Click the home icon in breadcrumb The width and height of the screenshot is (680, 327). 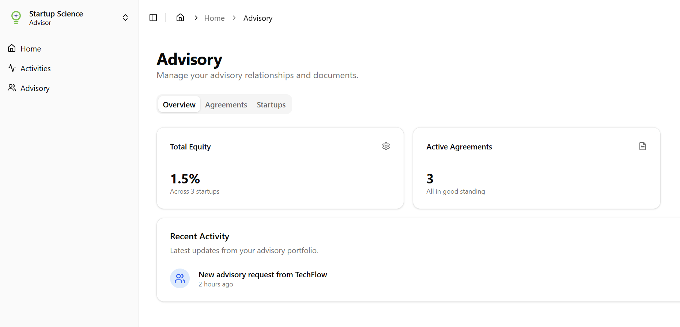tap(180, 18)
